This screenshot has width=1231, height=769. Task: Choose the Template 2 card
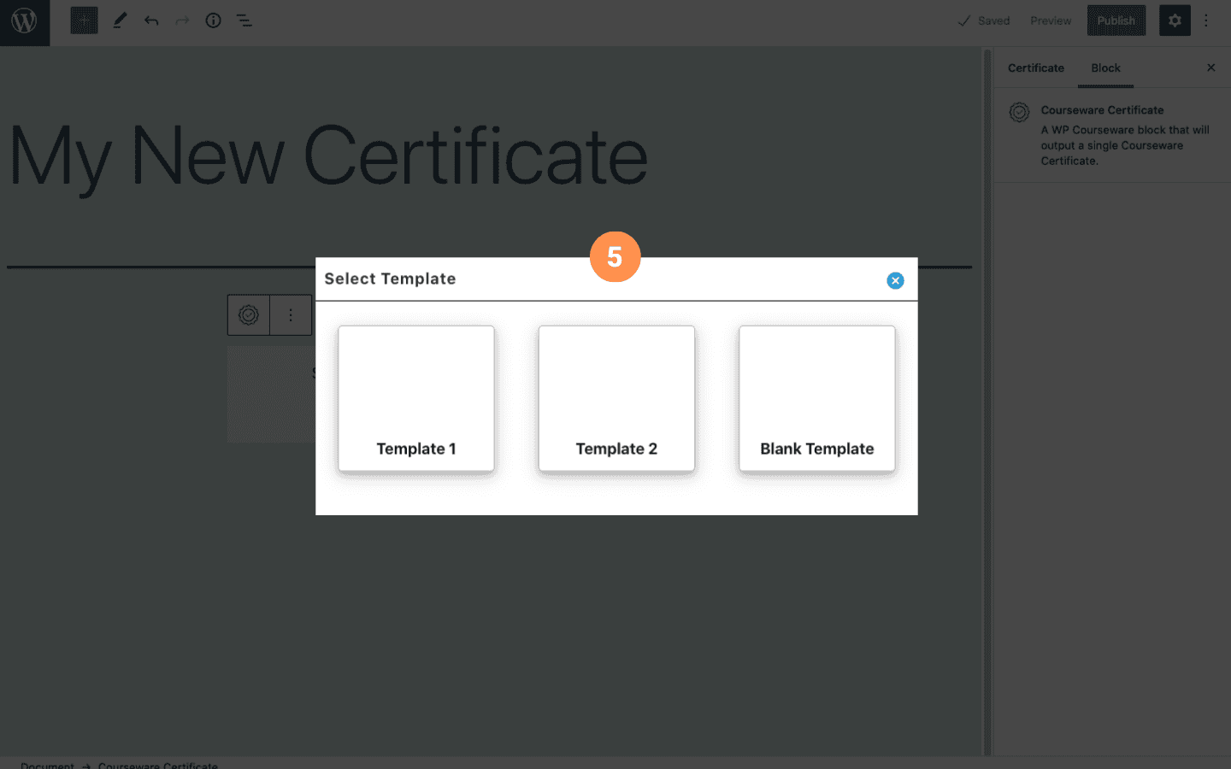tap(616, 398)
